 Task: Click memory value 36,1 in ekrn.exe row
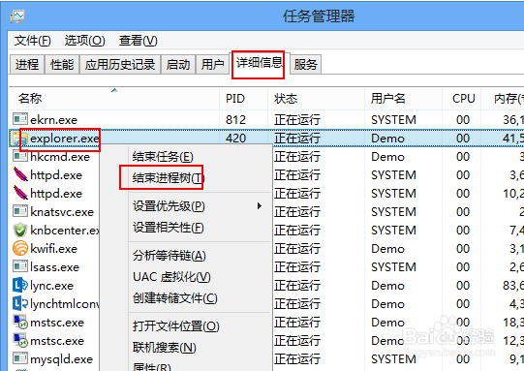click(x=513, y=119)
